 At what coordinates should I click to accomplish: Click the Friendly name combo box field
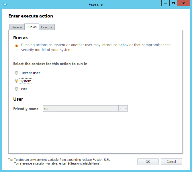coord(80,108)
